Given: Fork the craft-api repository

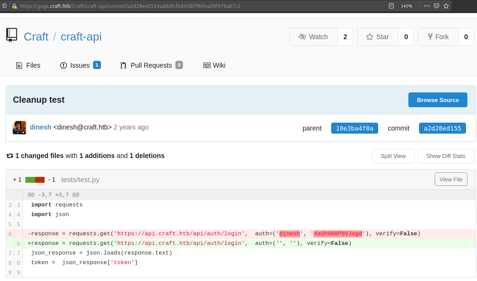Looking at the screenshot, I should (x=438, y=37).
